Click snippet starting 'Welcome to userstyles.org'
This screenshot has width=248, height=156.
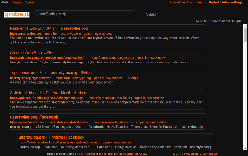[x=104, y=40]
